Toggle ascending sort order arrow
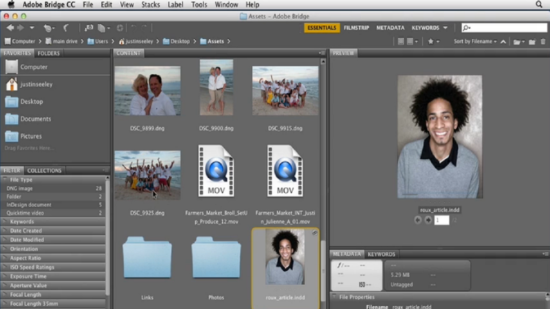 (504, 41)
